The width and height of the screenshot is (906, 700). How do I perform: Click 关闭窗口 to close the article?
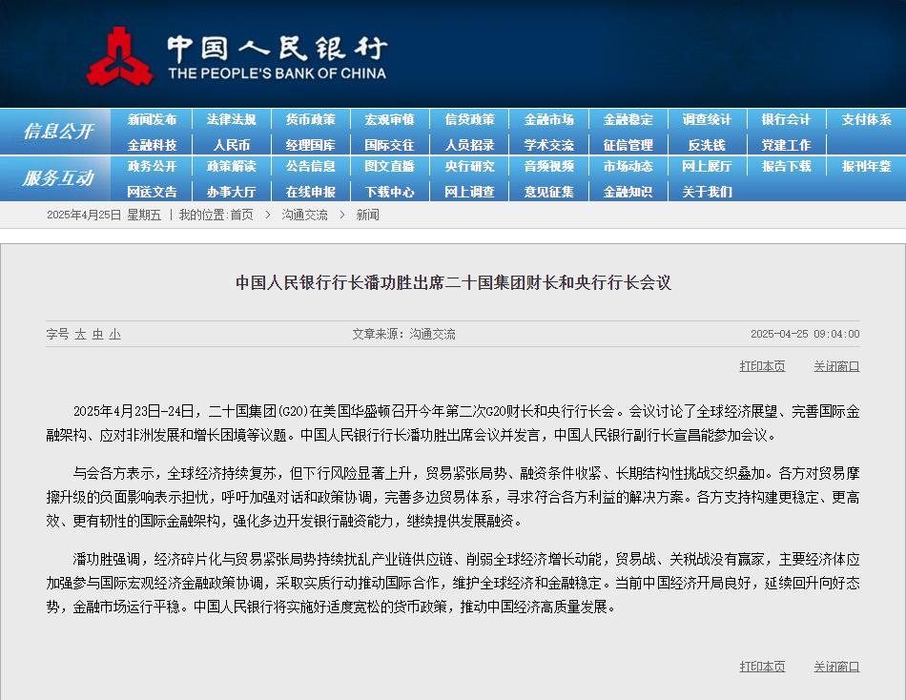pyautogui.click(x=835, y=365)
